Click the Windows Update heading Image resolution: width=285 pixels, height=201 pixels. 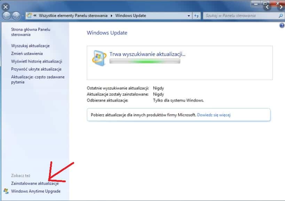pyautogui.click(x=107, y=33)
